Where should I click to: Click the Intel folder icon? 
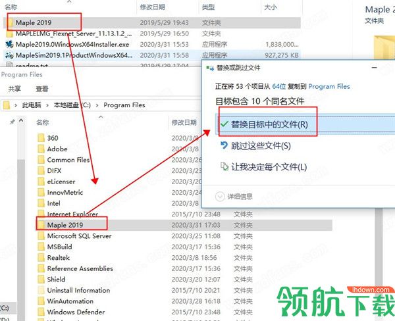[x=41, y=203]
